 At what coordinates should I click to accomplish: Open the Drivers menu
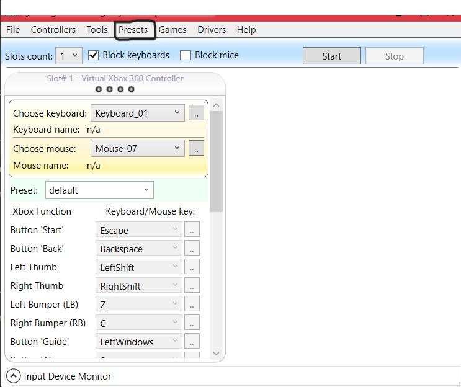pyautogui.click(x=212, y=30)
